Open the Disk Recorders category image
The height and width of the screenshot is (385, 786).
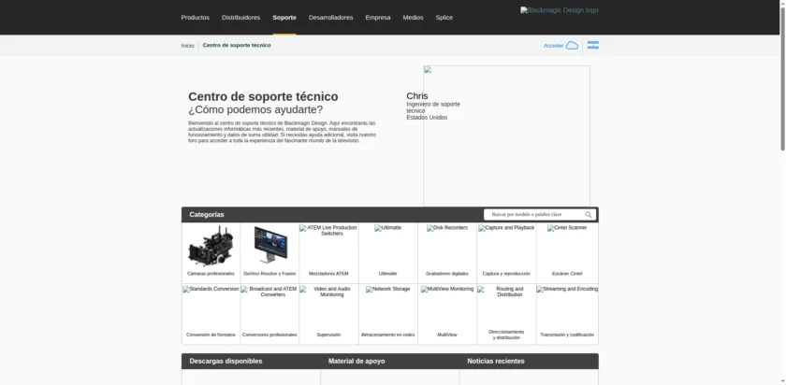[447, 228]
